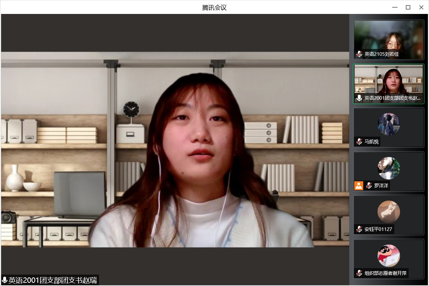
Task: Click microphone icon in bottom-left speaker label
Action: pos(5,280)
